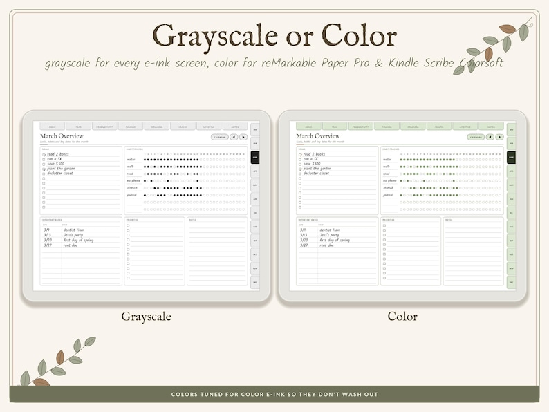Select JAN side tab in Grayscale planner

pos(255,130)
